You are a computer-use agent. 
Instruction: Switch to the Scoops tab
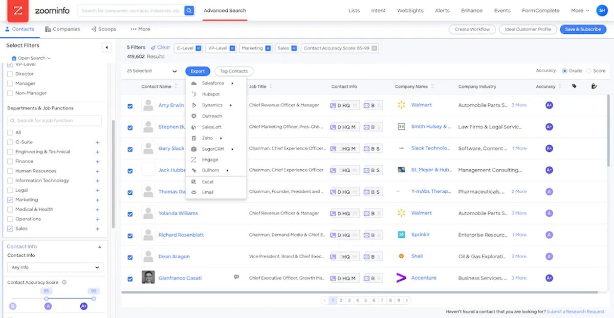[103, 29]
